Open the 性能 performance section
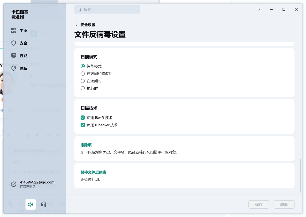Screen dimensions: 306x217 click(x=23, y=56)
